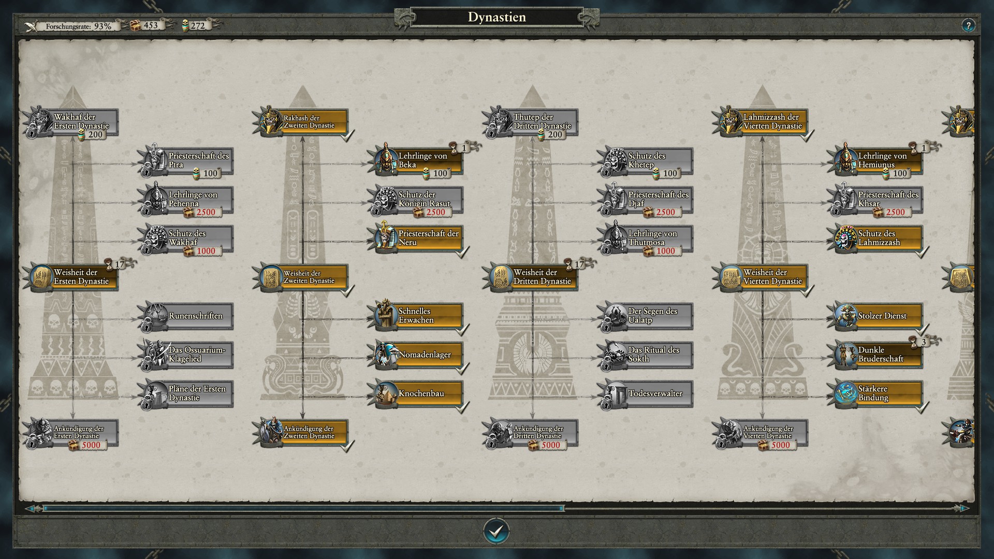Select Todesverwalter technology
The image size is (994, 559).
[647, 393]
